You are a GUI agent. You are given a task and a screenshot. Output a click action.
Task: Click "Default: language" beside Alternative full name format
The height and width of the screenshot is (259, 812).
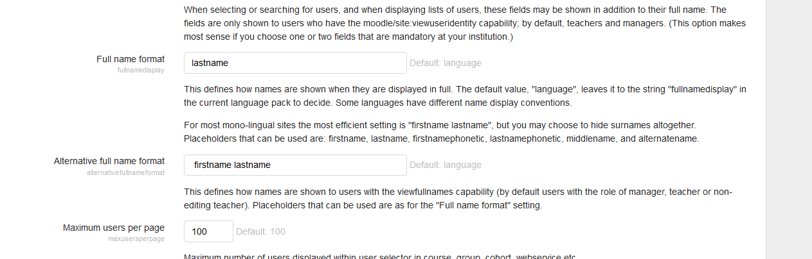point(446,165)
